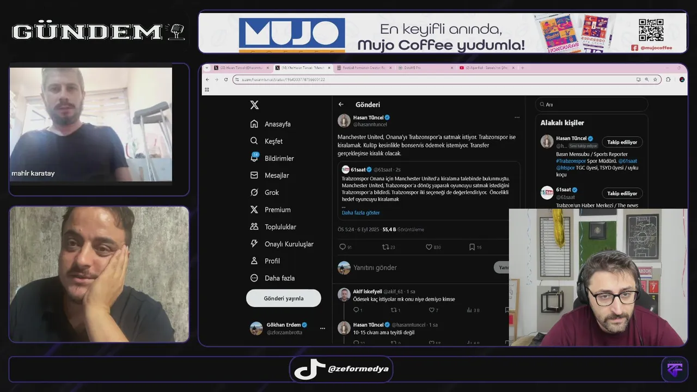Click the browser address bar URL

point(283,79)
